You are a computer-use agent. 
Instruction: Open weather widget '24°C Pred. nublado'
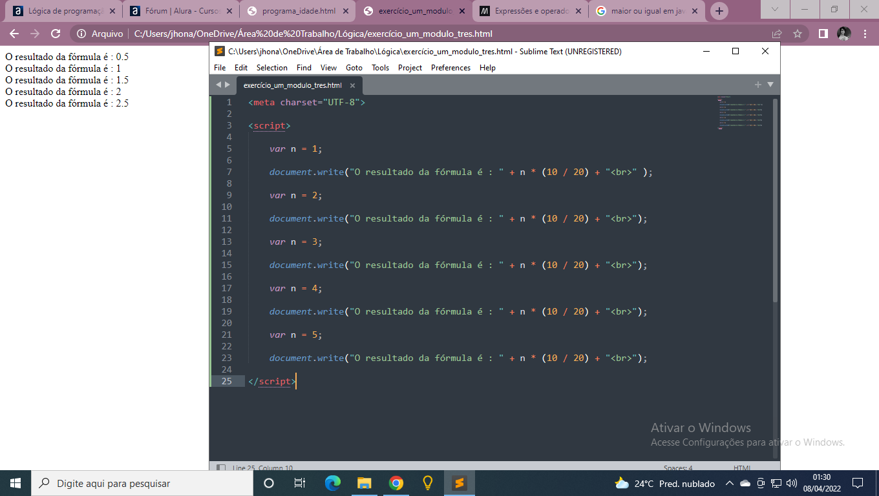point(664,483)
